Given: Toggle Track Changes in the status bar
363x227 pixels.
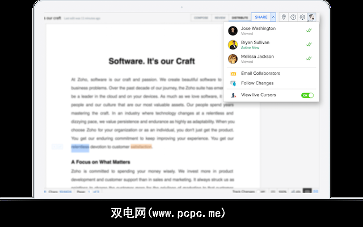Looking at the screenshot, I should pyautogui.click(x=262, y=192).
